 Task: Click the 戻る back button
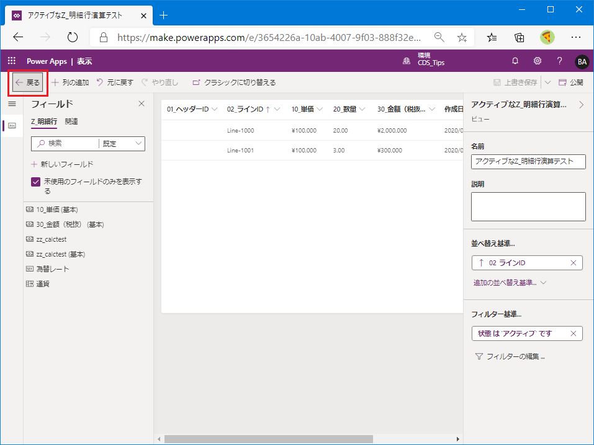(x=28, y=82)
